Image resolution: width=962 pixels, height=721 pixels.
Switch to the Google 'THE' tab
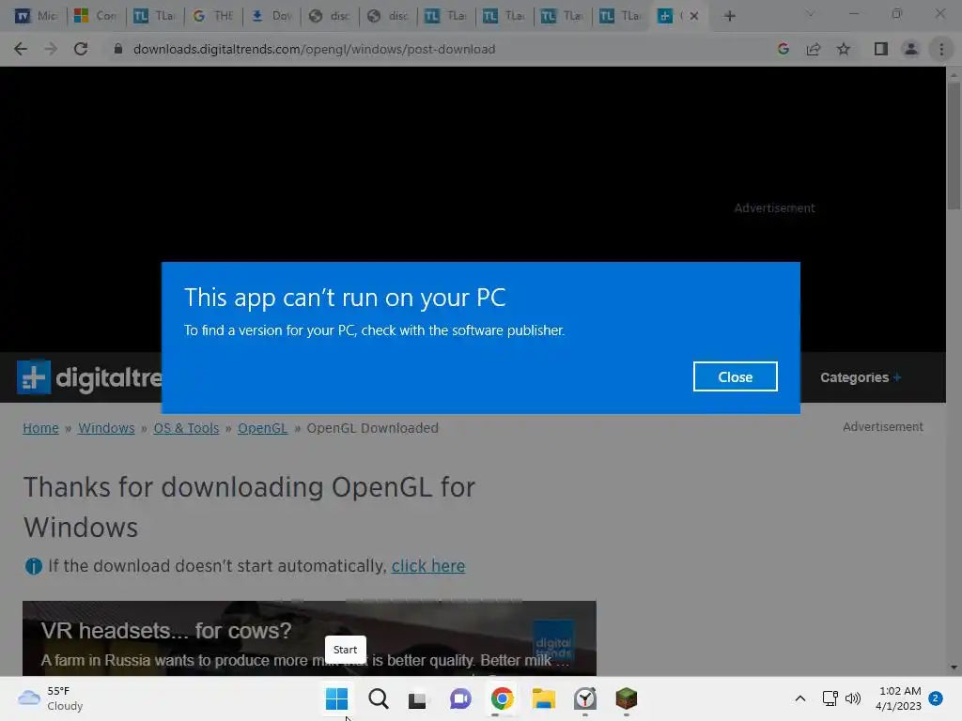[x=213, y=16]
